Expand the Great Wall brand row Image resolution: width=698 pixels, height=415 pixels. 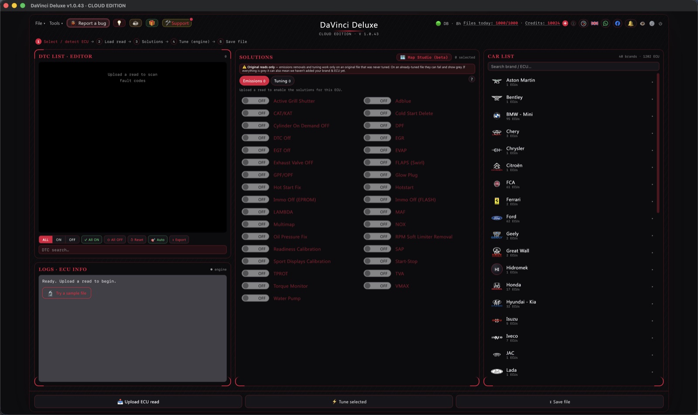(573, 252)
